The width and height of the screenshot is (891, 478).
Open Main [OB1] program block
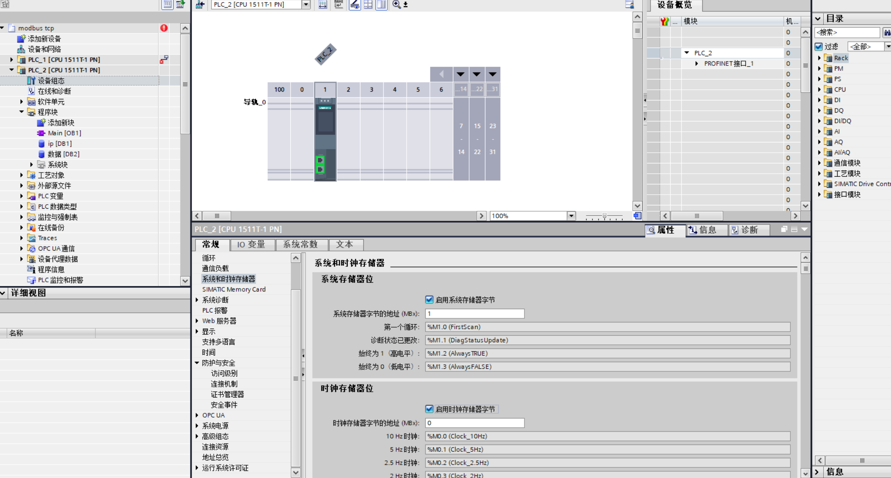(64, 133)
